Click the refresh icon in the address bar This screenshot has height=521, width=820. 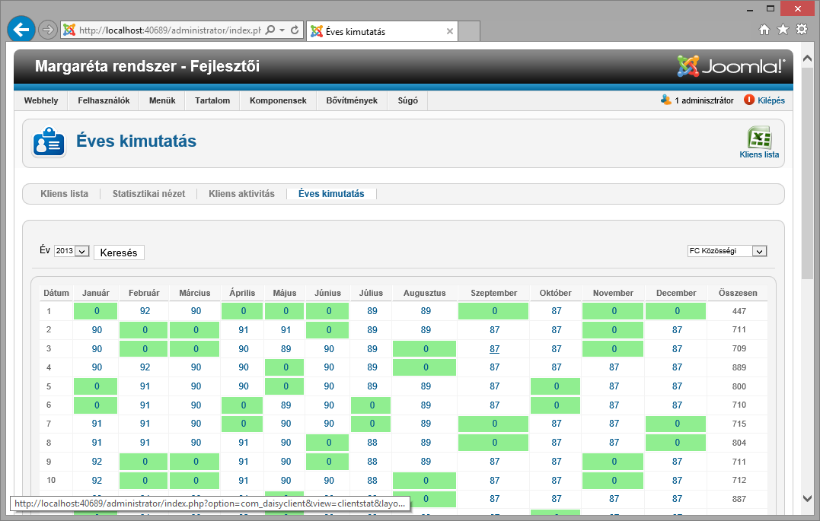295,30
